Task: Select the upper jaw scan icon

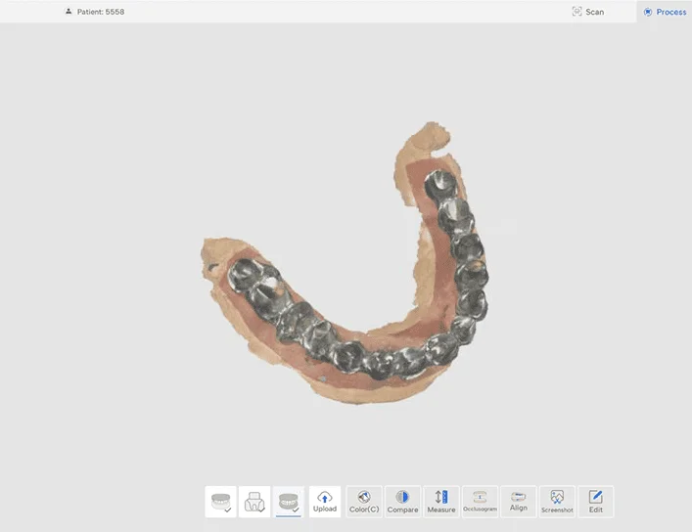Action: (221, 502)
